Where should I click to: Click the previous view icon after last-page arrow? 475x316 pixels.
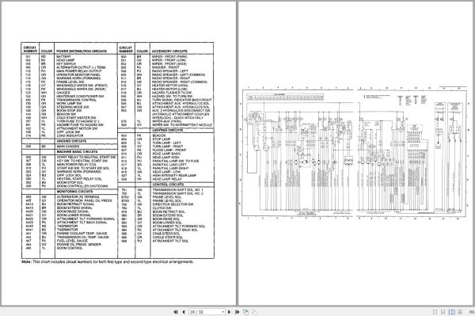point(245,312)
